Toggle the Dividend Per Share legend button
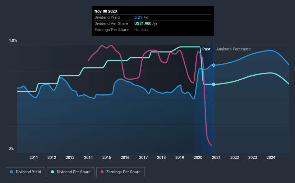Viewport: 295px width, 183px height. (x=71, y=172)
